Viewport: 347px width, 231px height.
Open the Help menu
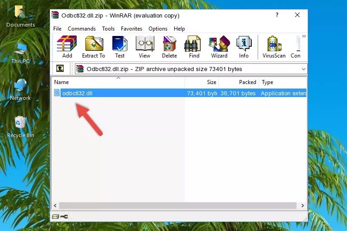tap(179, 29)
